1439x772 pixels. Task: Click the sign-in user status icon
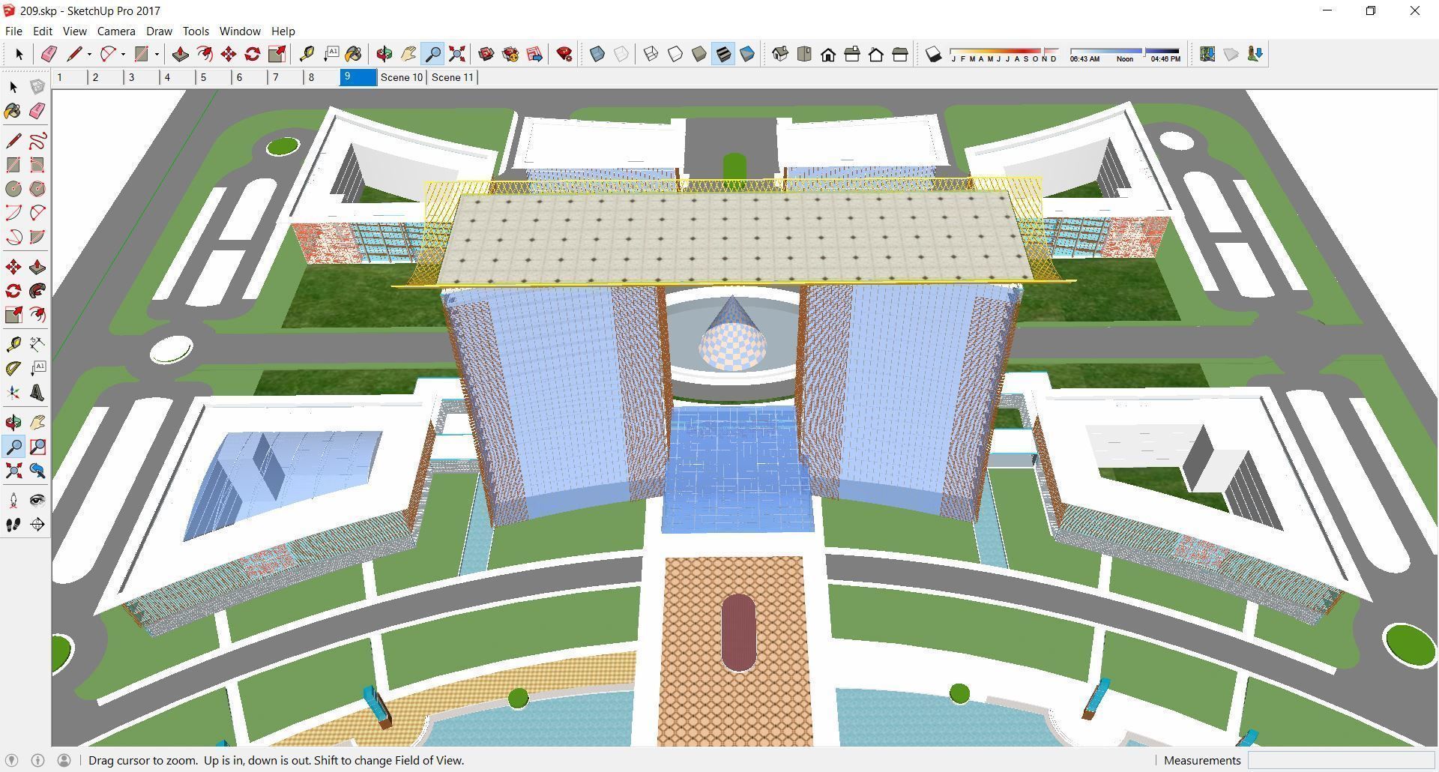[64, 760]
